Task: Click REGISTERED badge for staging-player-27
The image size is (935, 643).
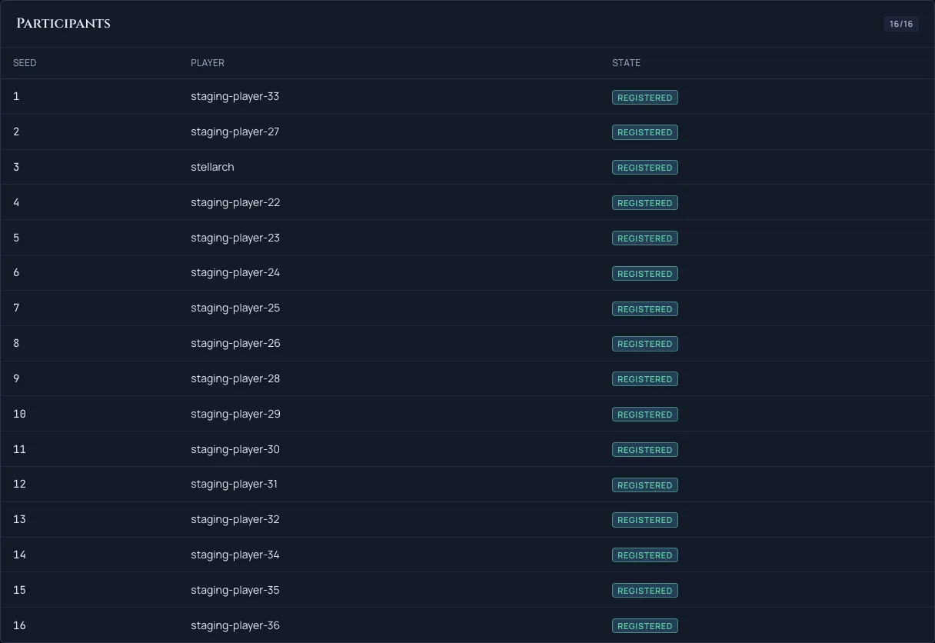Action: [x=645, y=132]
